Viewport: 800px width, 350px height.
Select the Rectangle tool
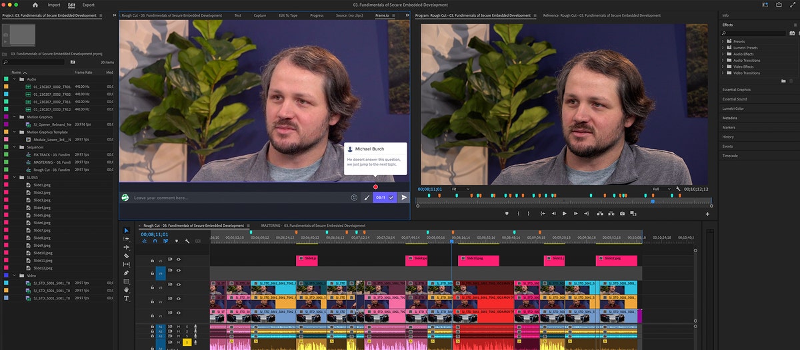pyautogui.click(x=127, y=281)
